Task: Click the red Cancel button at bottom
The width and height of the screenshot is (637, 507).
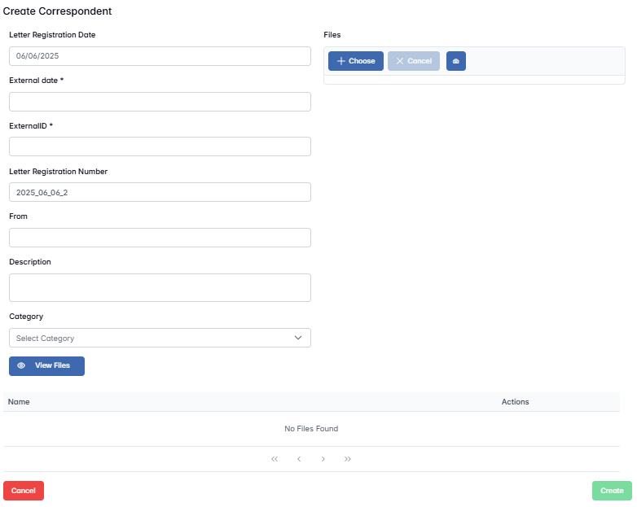Action: pyautogui.click(x=24, y=491)
